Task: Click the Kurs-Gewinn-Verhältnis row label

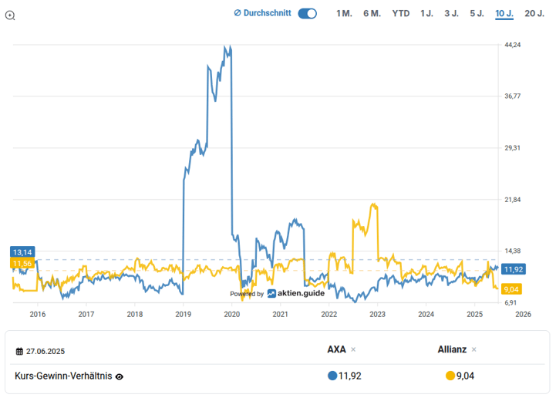Action: pos(63,376)
